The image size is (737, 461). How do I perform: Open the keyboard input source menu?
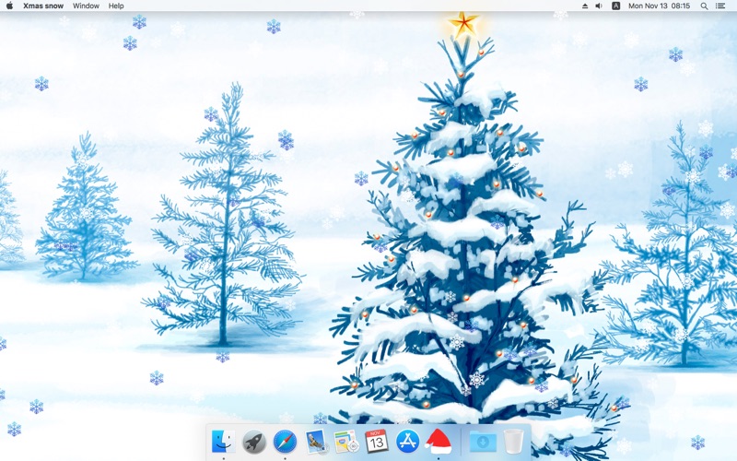point(615,6)
